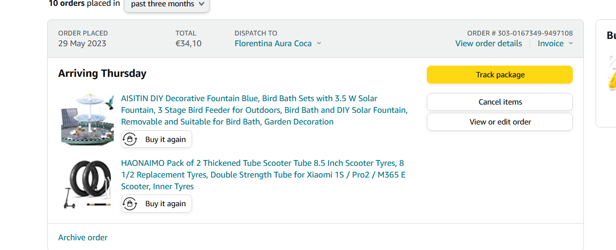Open the AISITIN fountain product thumbnail
This screenshot has height=250, width=616.
[87, 119]
